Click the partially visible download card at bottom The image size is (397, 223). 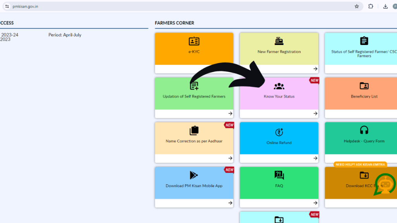pyautogui.click(x=279, y=218)
